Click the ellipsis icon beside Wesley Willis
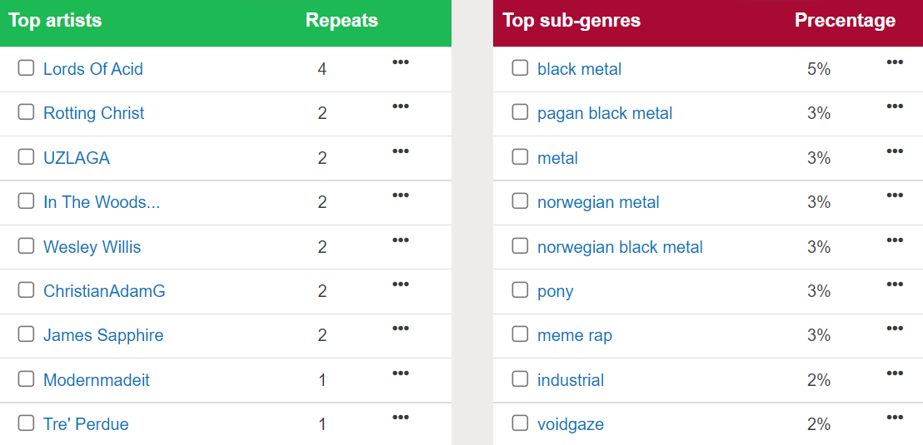 [400, 240]
